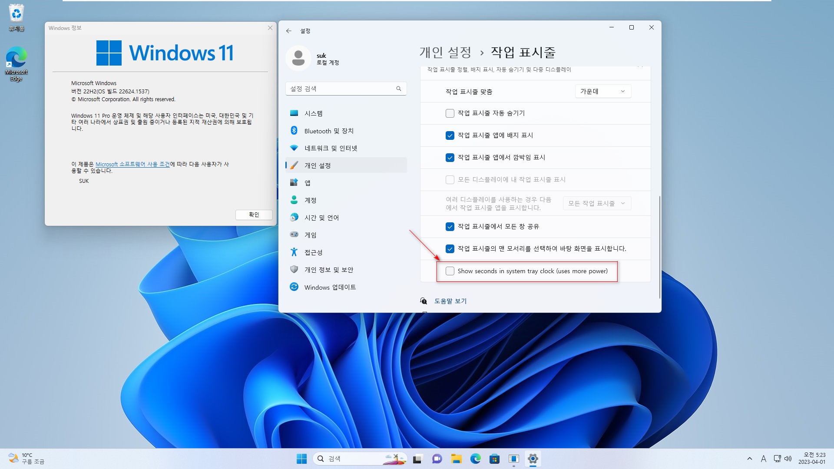Image resolution: width=834 pixels, height=469 pixels.
Task: Expand the 작업 표시줄 맞춤 dropdown
Action: click(x=603, y=91)
